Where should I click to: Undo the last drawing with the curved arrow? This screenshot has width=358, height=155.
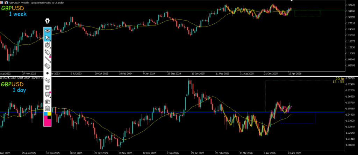(47, 80)
